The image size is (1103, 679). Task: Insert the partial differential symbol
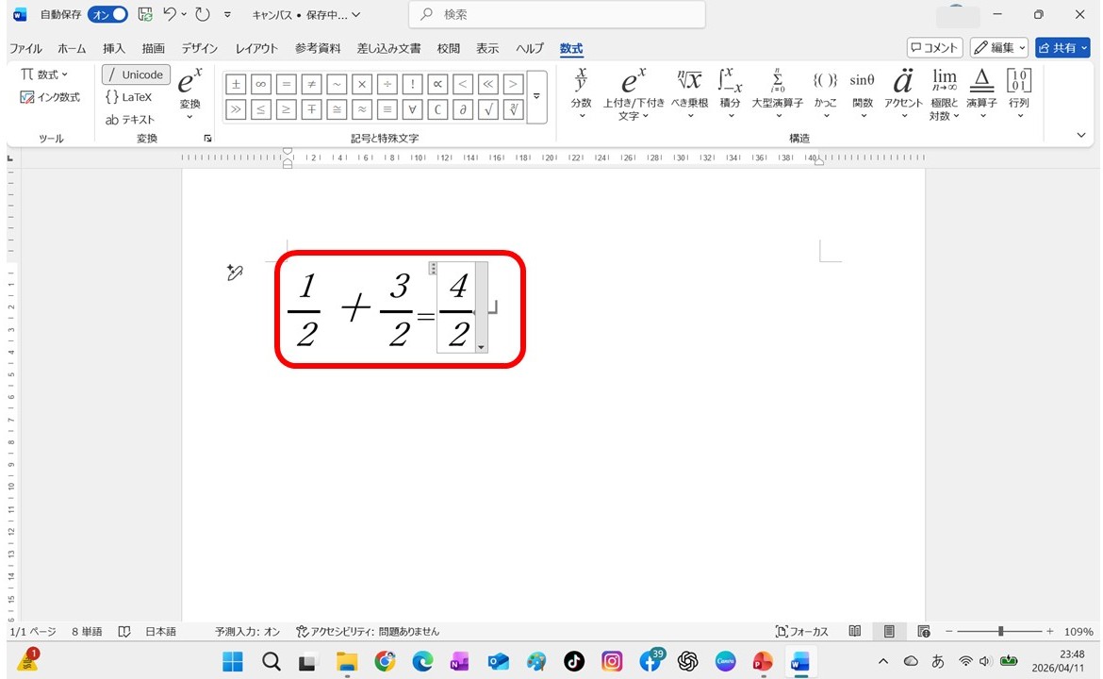click(463, 109)
